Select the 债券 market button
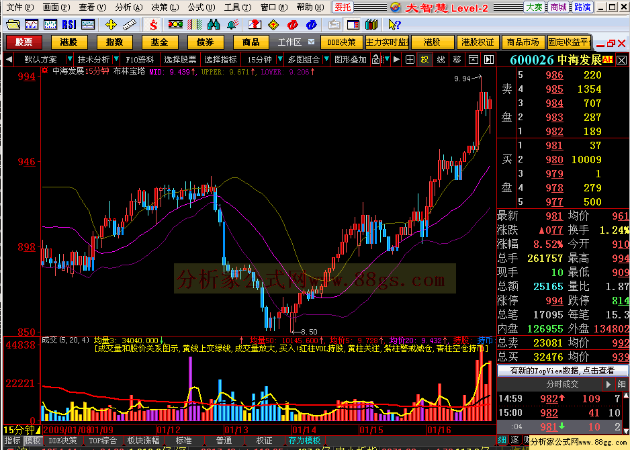Image resolution: width=630 pixels, height=450 pixels. [x=206, y=42]
